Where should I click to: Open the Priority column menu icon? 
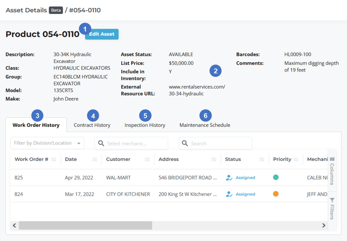pos(295,160)
